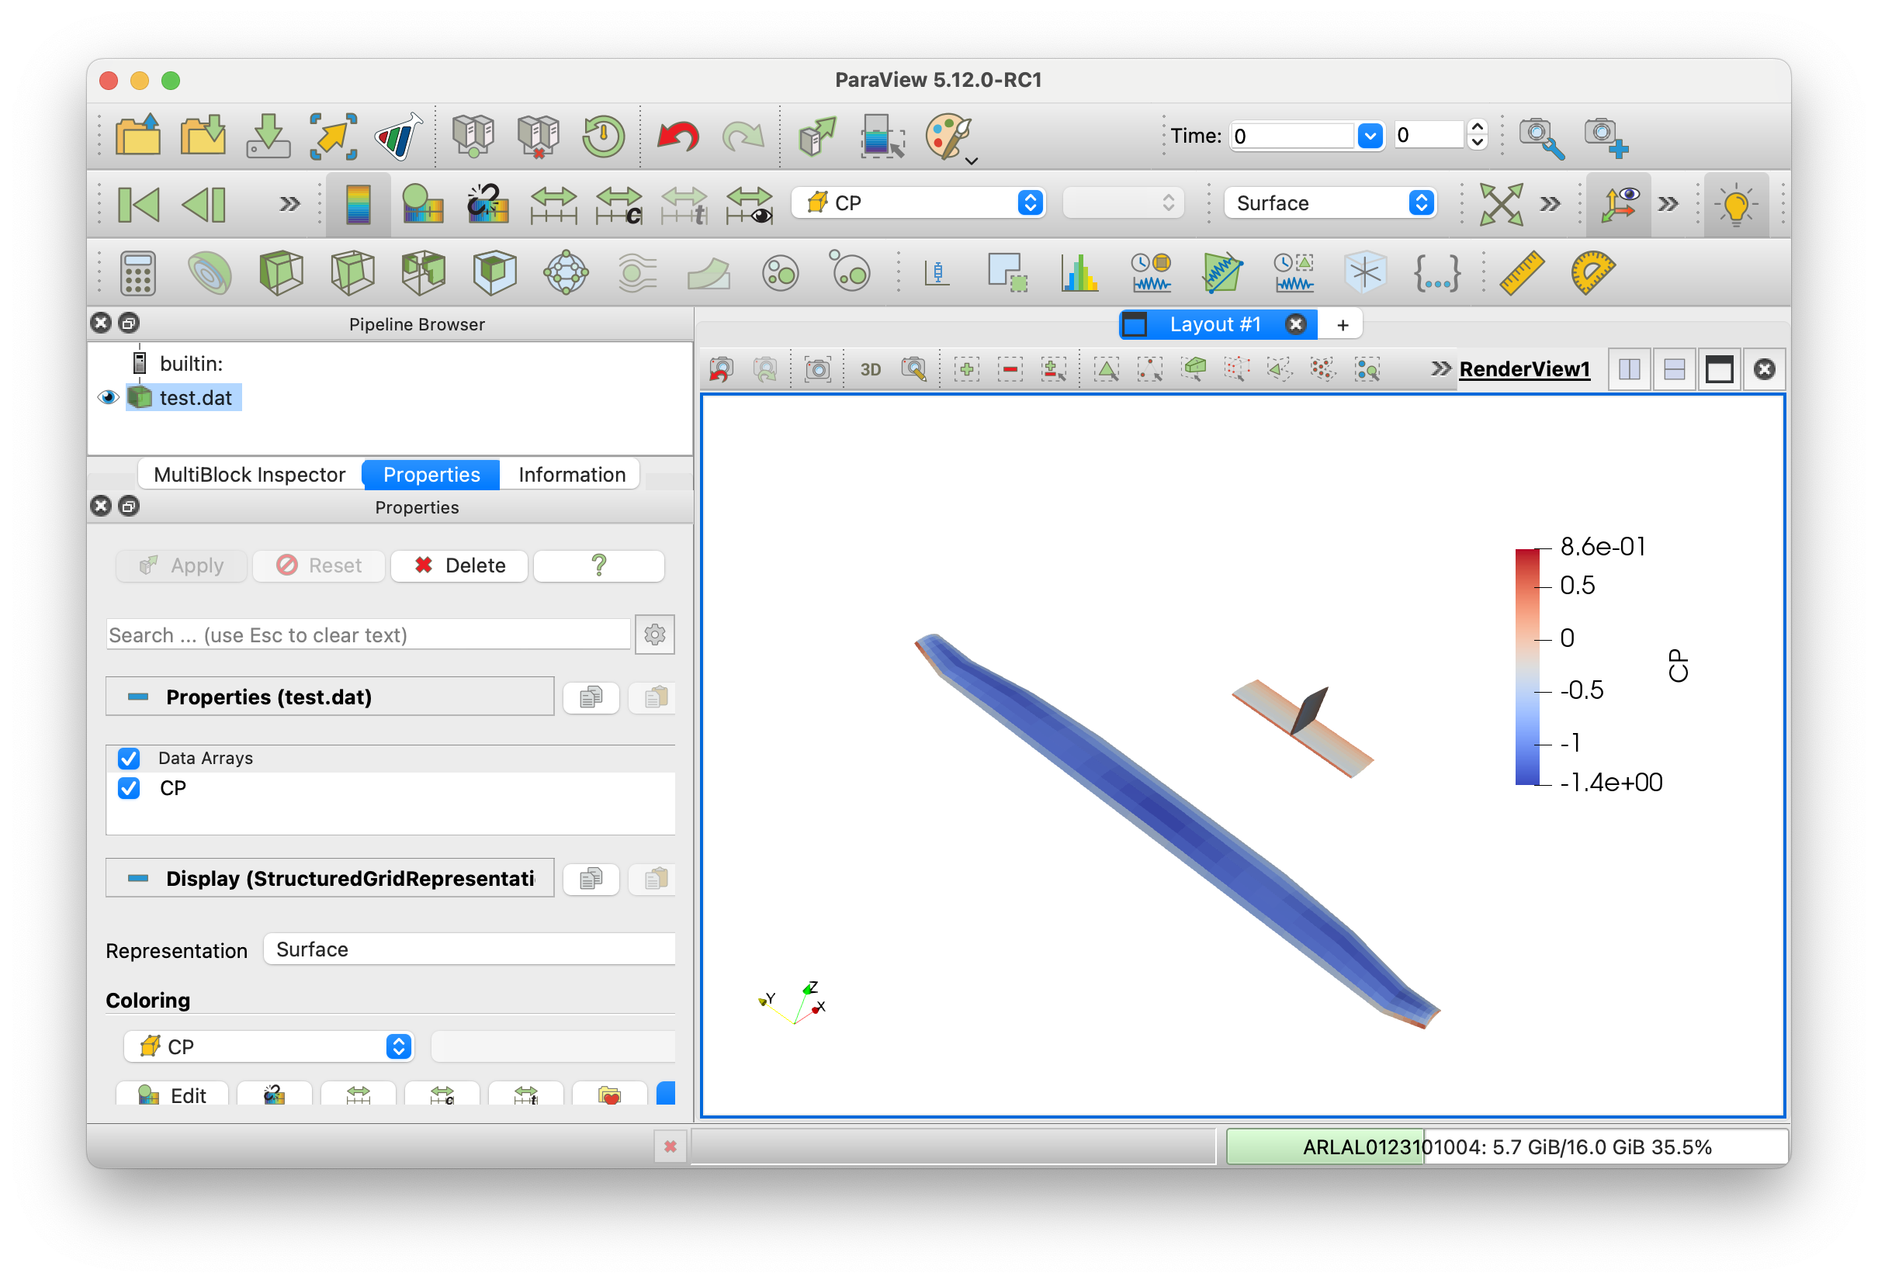Select test.dat in Pipeline Browser
Viewport: 1878px width, 1283px height.
195,397
